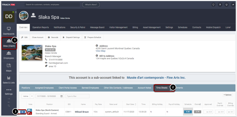This screenshot has width=237, height=117.
Task: Select the Time Sheets sub-tab
Action: pos(162,88)
